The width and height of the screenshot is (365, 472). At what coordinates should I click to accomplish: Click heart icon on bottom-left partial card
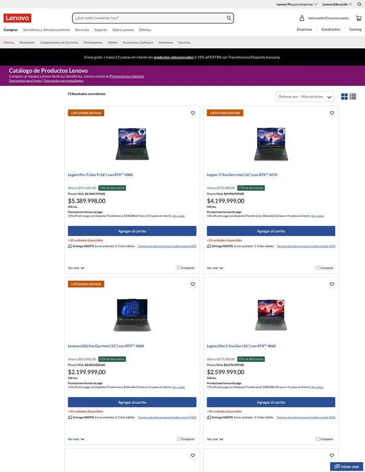tap(192, 455)
